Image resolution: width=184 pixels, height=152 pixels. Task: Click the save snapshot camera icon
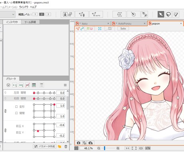click(x=90, y=143)
